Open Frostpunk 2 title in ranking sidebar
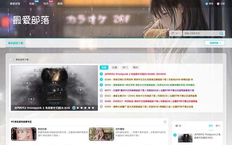Image resolution: width=232 pixels, height=145 pixels. coord(207,136)
